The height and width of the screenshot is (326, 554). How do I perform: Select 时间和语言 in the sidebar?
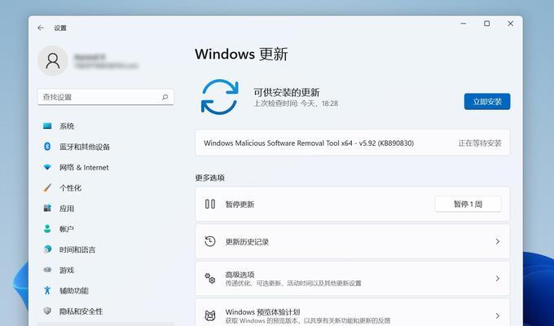(x=105, y=249)
